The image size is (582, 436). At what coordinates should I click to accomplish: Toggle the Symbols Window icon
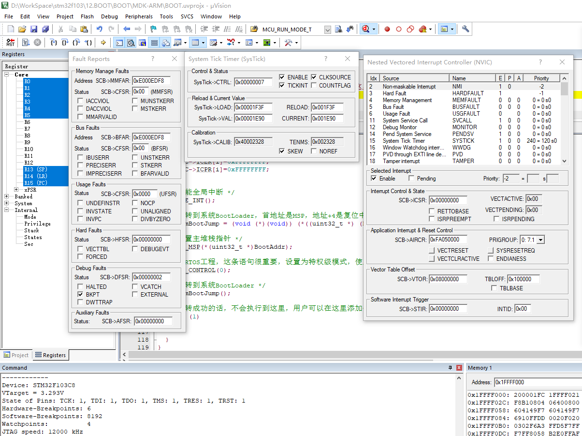click(x=143, y=43)
